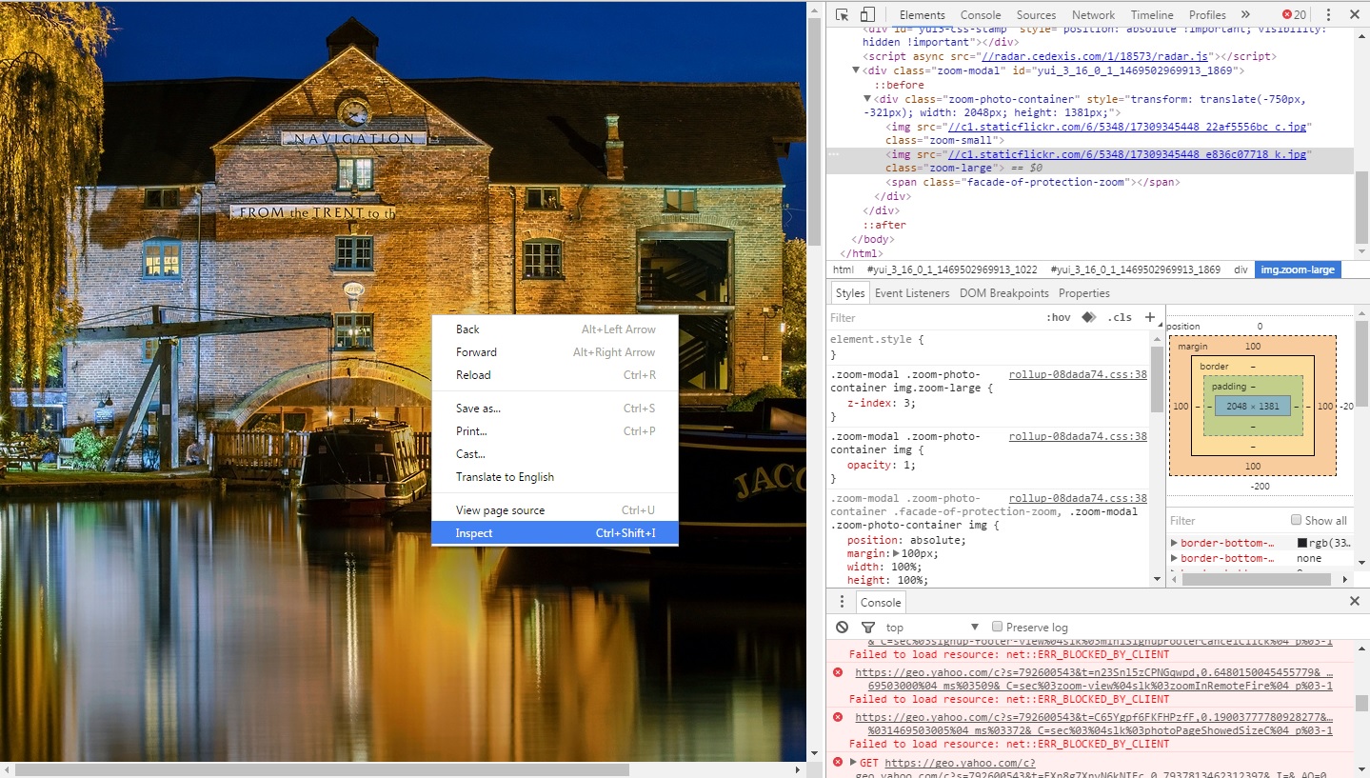
Task: Select the Styles sidebar tab
Action: tap(850, 293)
